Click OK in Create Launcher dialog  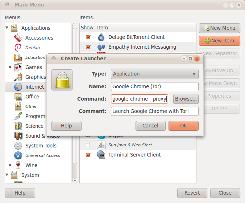tap(183, 126)
